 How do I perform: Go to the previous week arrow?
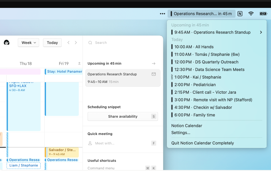pos(69,43)
